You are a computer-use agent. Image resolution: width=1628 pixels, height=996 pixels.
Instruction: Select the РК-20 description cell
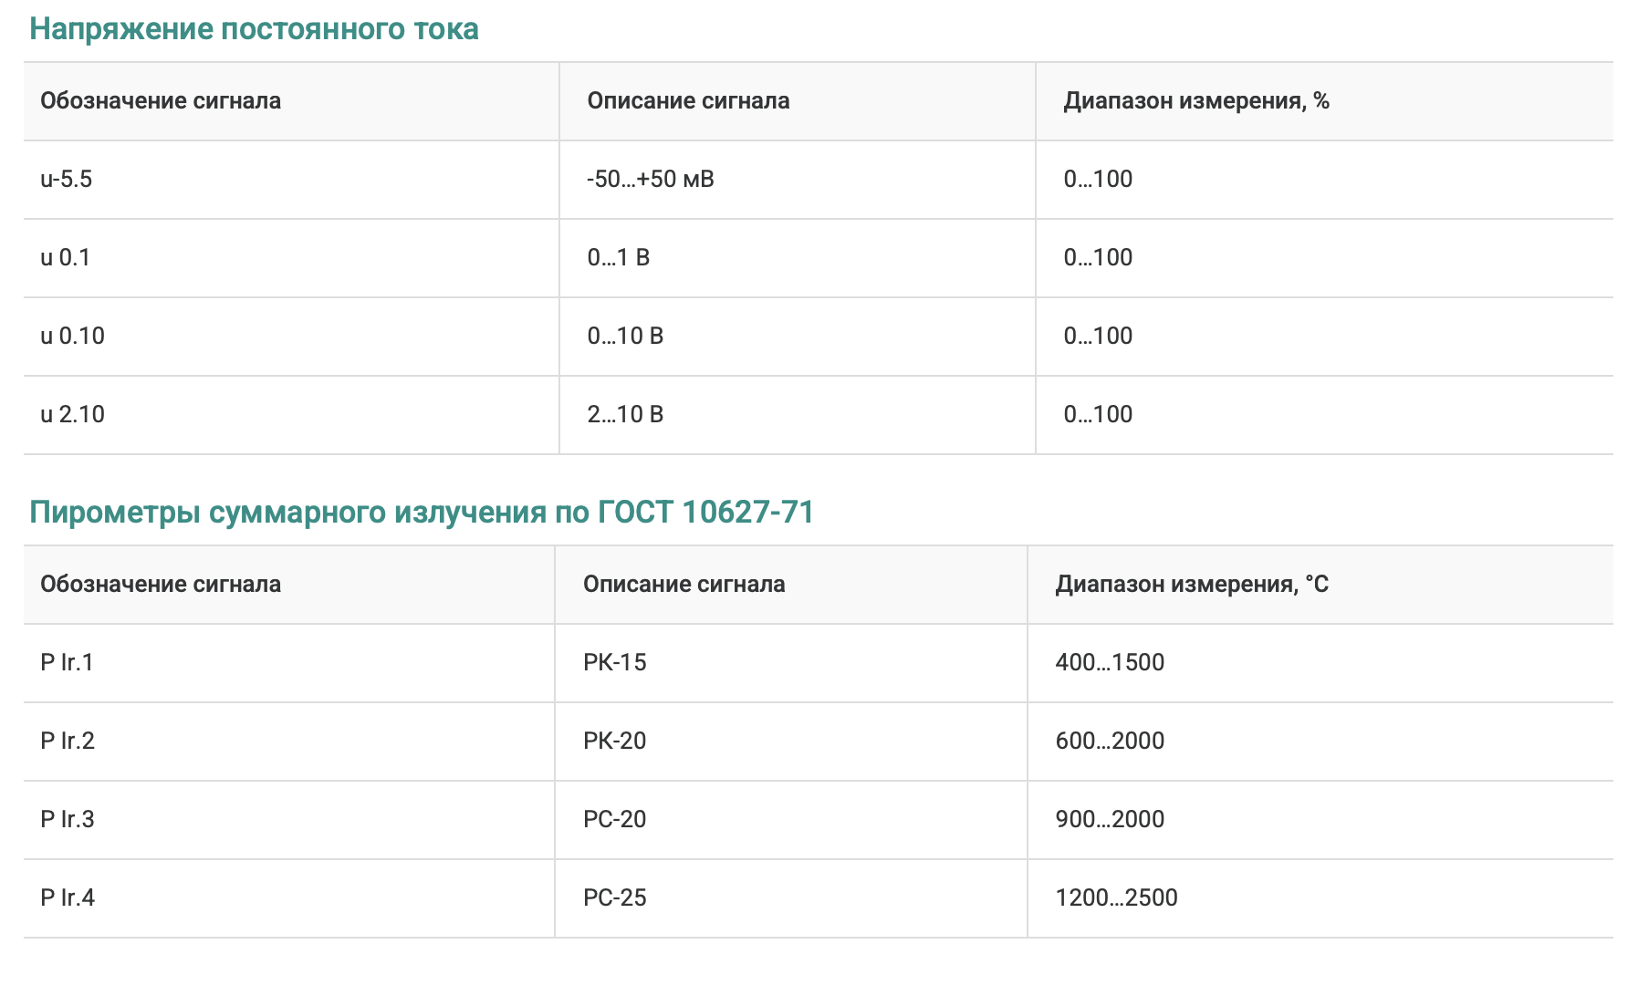pos(614,742)
